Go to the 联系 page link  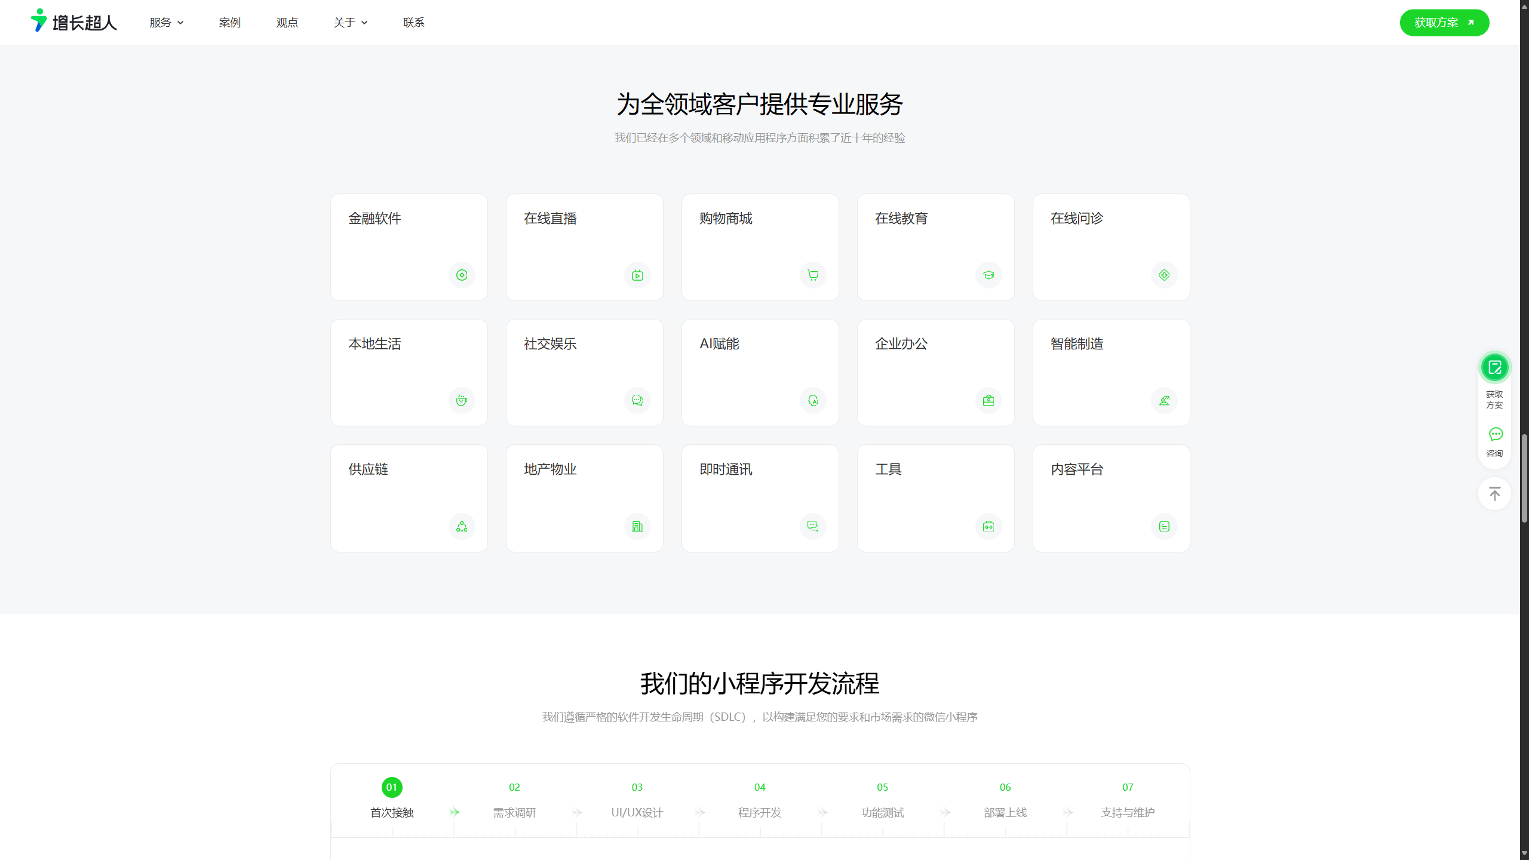(414, 23)
